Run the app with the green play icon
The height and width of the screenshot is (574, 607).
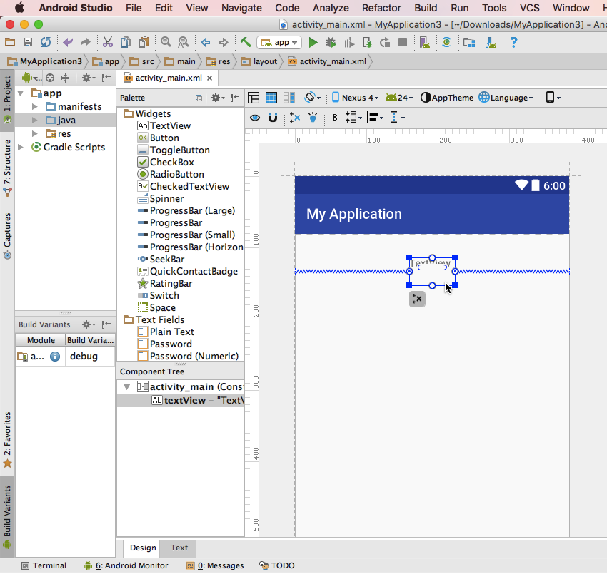click(x=313, y=42)
